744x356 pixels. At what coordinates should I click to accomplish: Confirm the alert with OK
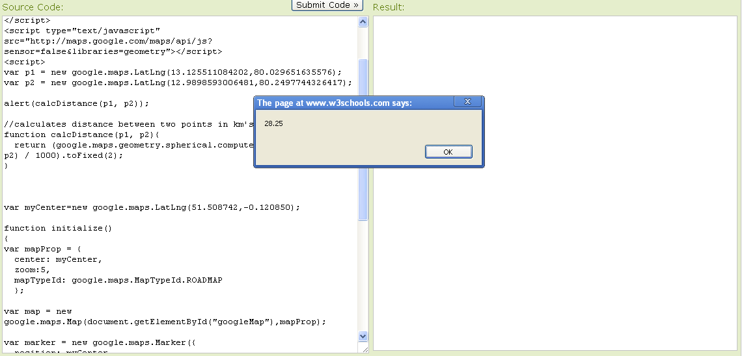click(x=448, y=152)
